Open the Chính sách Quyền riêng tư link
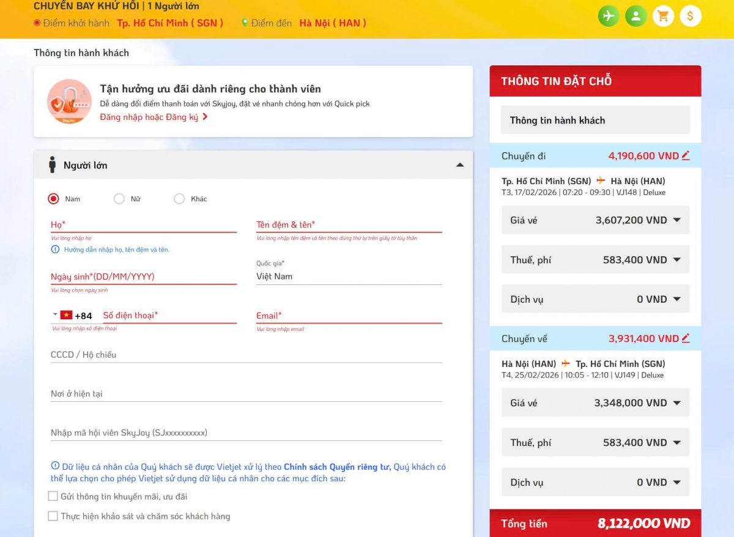This screenshot has height=537, width=734. tap(336, 467)
